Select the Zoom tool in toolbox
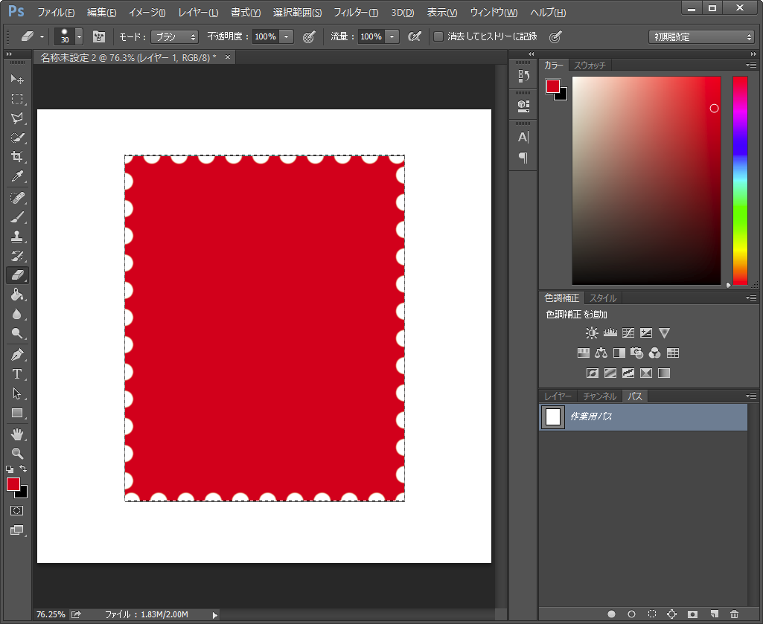 click(16, 453)
